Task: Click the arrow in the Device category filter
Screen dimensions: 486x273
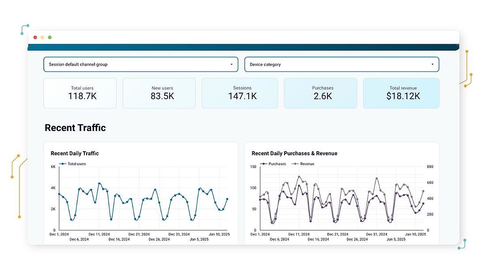Action: pyautogui.click(x=433, y=64)
